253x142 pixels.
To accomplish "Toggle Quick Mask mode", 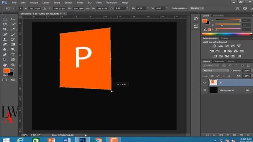I will click(5, 80).
